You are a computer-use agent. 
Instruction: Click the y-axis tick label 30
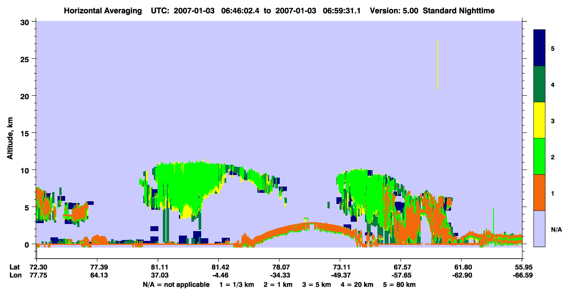point(26,22)
